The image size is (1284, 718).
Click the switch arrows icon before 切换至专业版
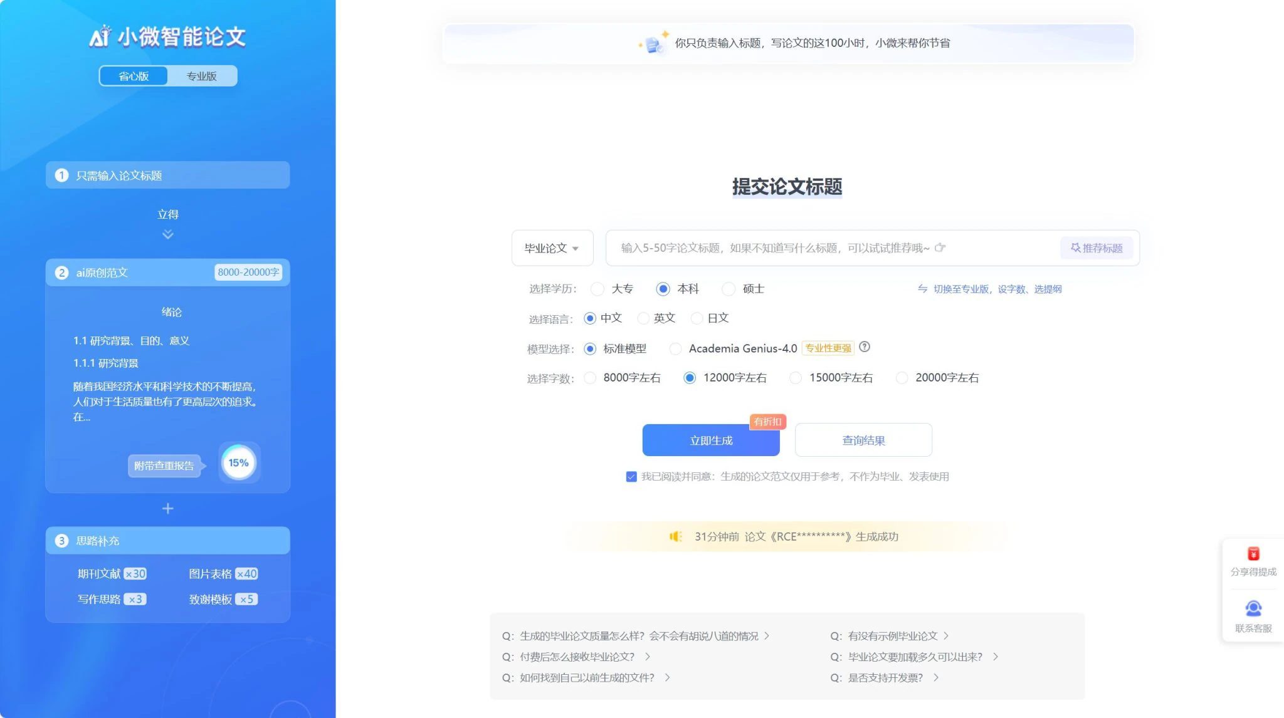[922, 289]
